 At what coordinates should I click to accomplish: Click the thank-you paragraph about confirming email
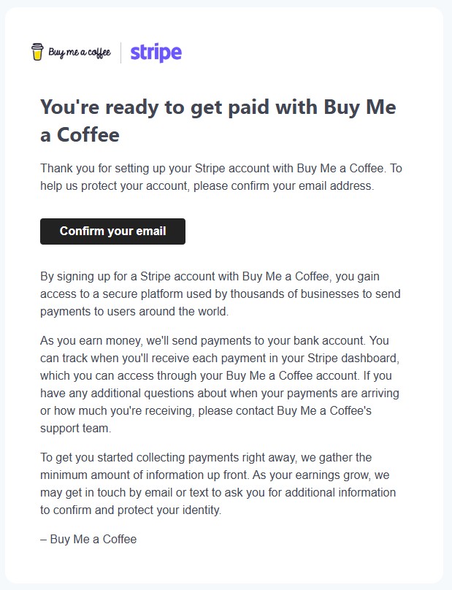pyautogui.click(x=219, y=177)
